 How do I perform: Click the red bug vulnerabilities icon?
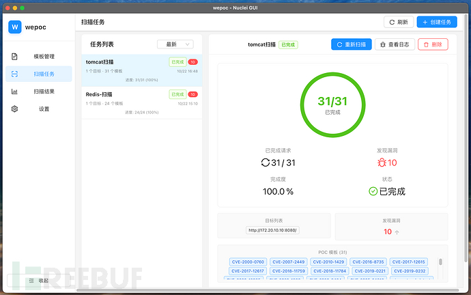tap(382, 163)
